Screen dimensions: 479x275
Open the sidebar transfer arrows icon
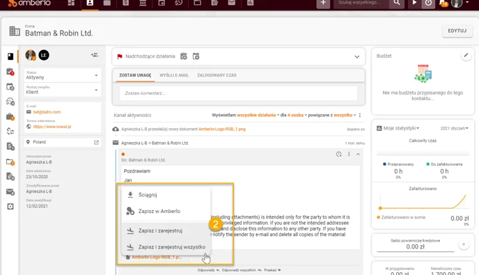tap(10, 132)
